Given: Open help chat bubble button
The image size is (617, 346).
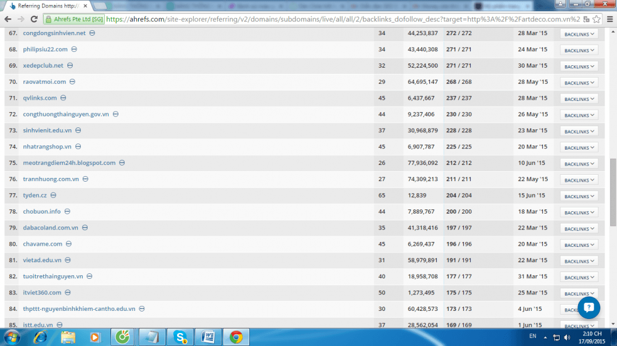Looking at the screenshot, I should (x=589, y=307).
